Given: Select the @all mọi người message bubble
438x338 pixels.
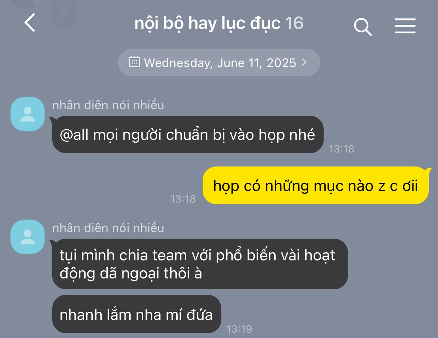Looking at the screenshot, I should tap(188, 134).
